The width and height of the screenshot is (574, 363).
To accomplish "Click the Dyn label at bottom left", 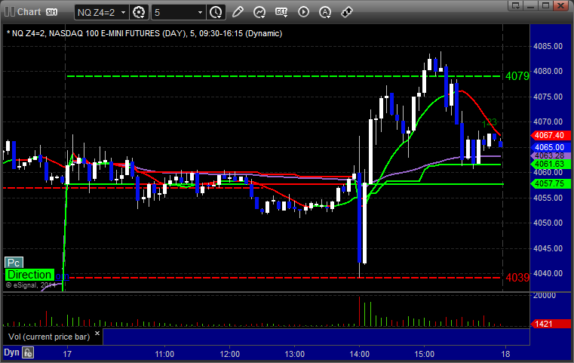I will click(x=11, y=352).
